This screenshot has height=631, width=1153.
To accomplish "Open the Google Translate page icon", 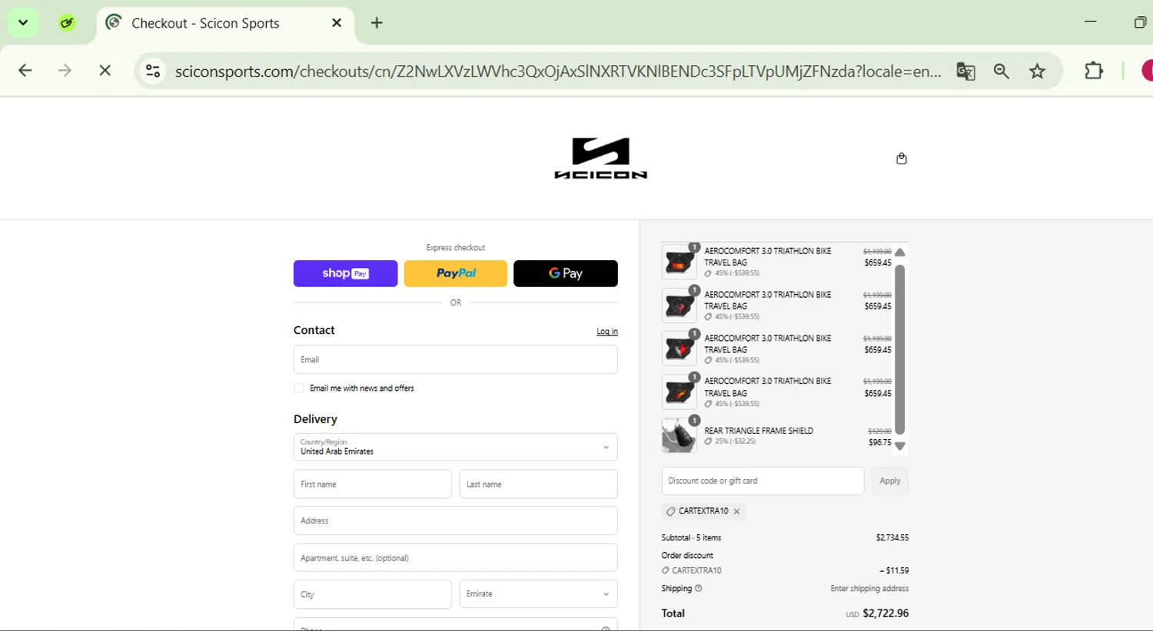I will [x=965, y=71].
